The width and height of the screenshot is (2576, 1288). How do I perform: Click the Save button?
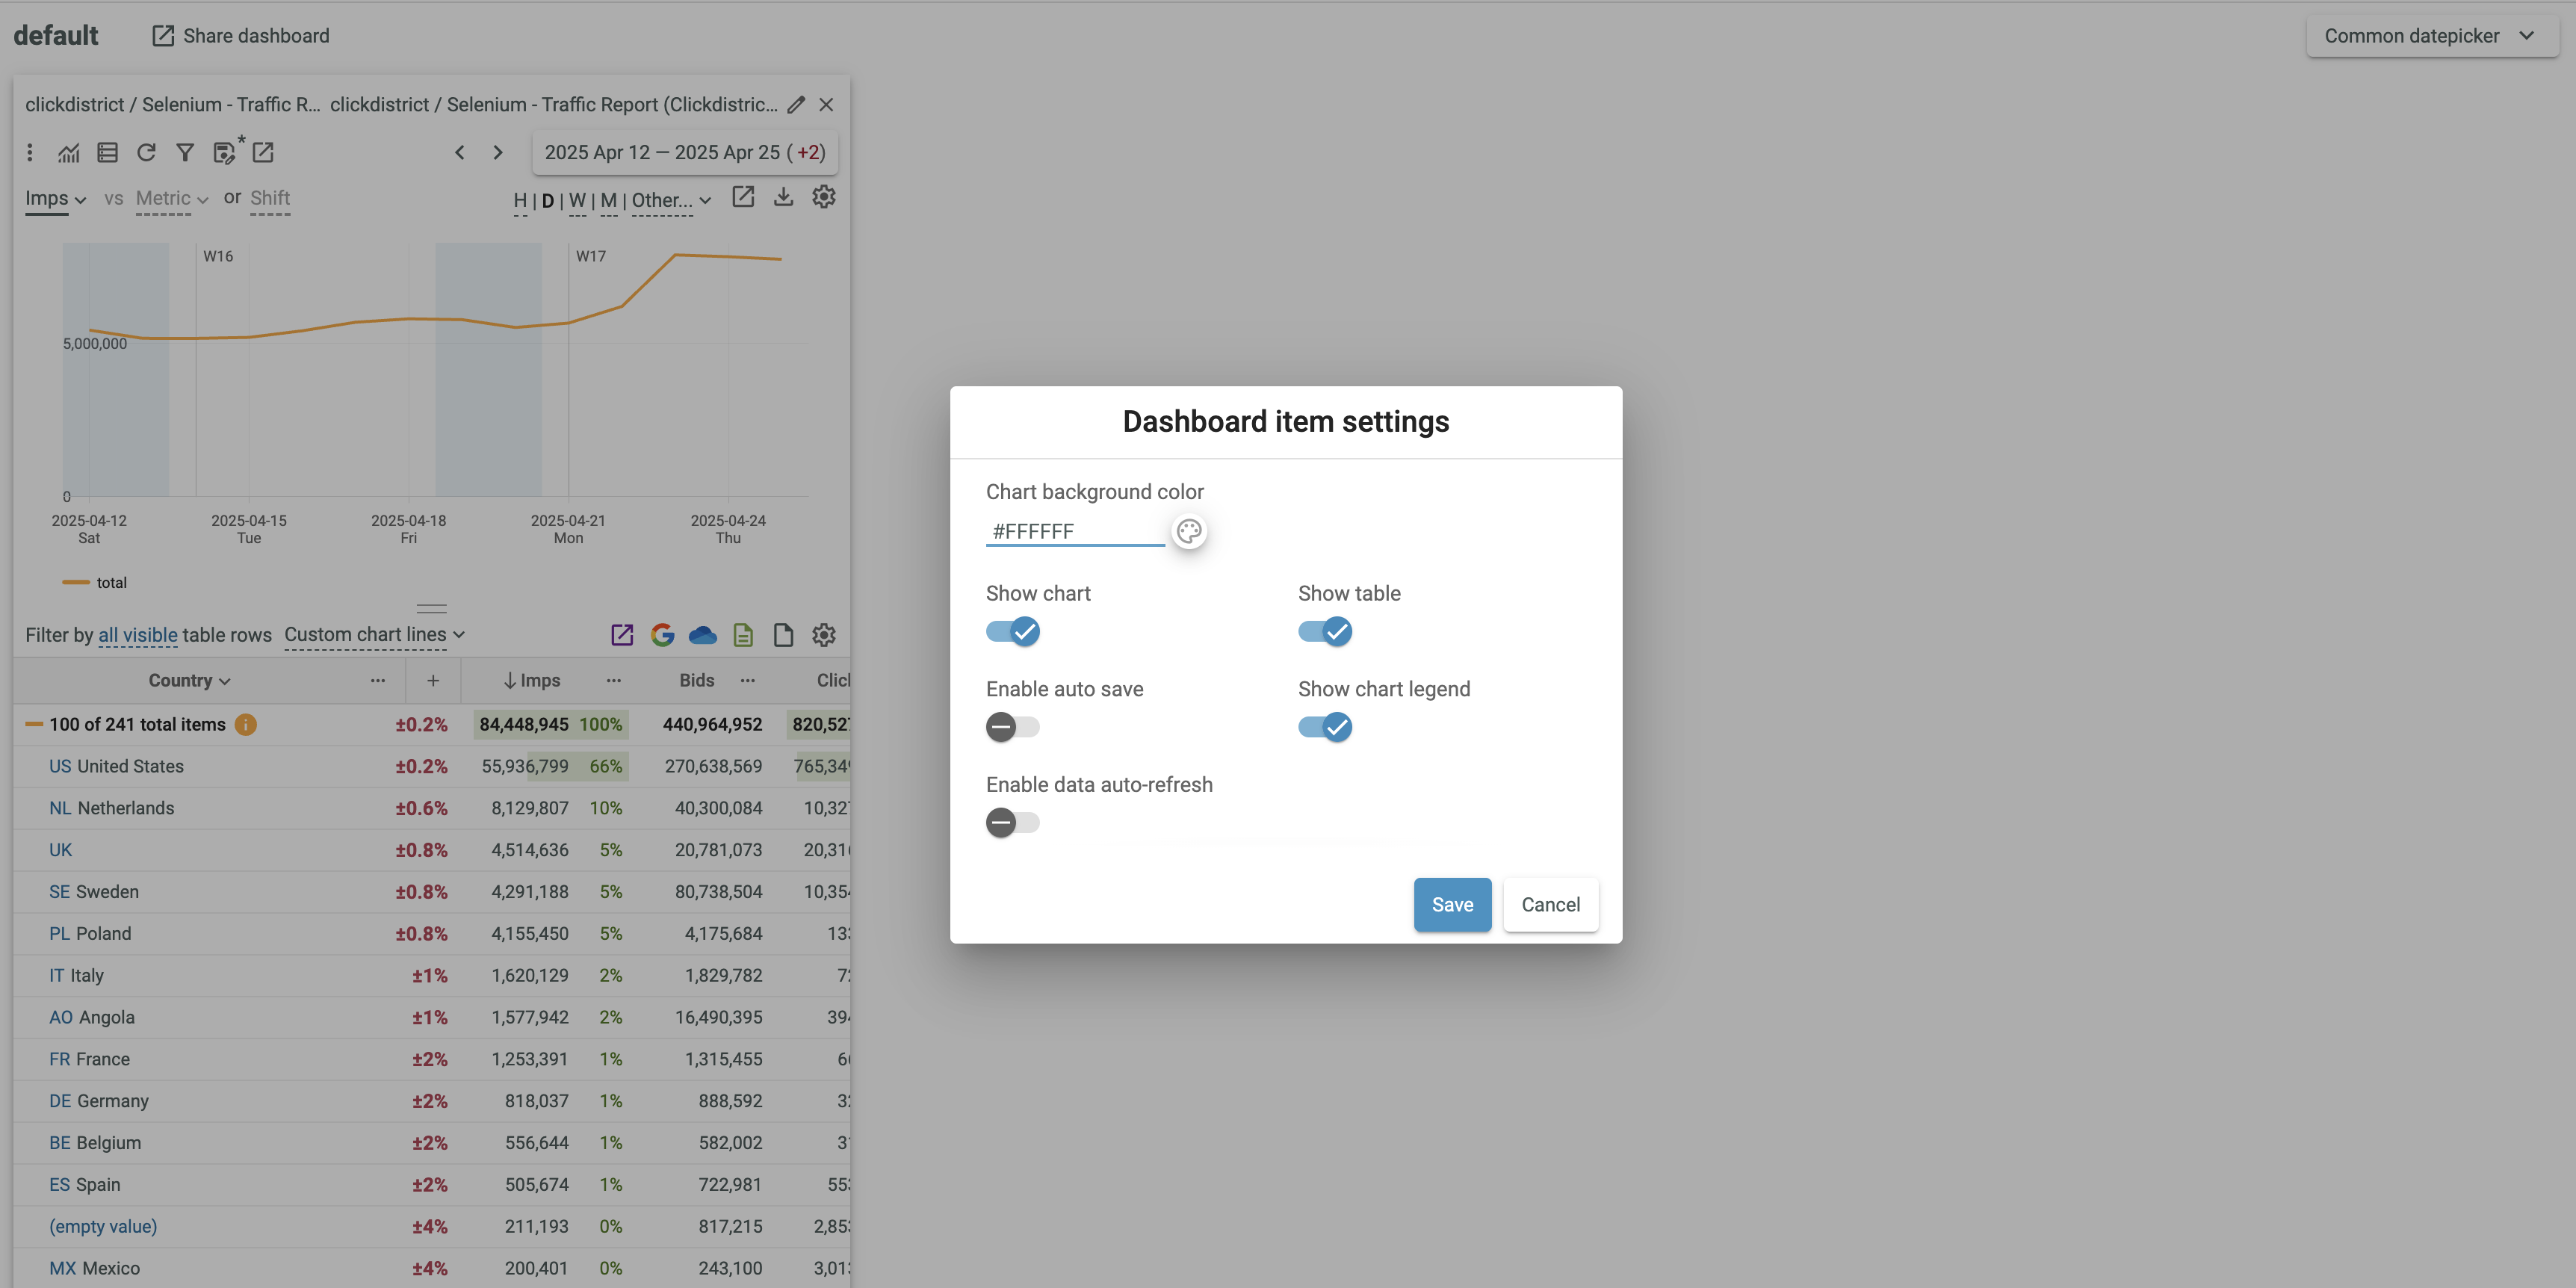click(x=1451, y=905)
